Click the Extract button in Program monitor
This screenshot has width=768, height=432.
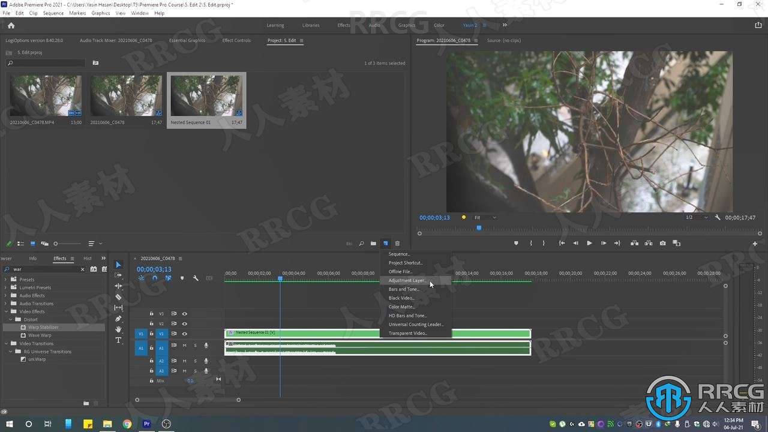[649, 243]
